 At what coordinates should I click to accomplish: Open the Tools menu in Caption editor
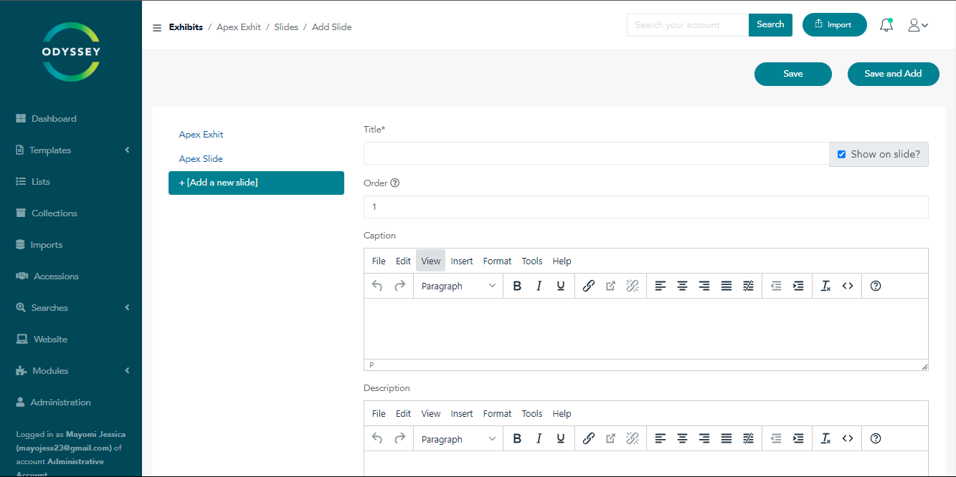click(532, 261)
